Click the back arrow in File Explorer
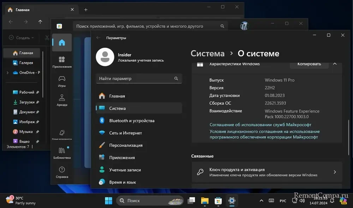The width and height of the screenshot is (353, 208). click(11, 22)
